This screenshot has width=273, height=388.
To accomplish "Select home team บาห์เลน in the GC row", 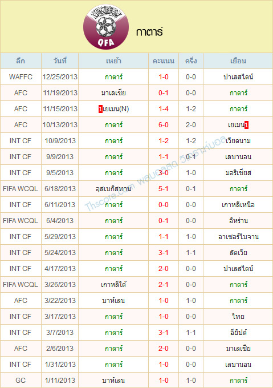I will (113, 381).
